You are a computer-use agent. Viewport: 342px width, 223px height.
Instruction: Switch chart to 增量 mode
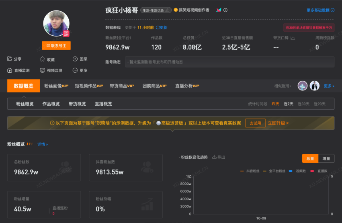[326, 159]
